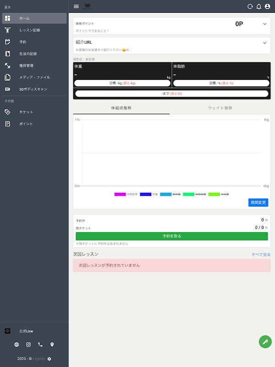Image resolution: width=275 pixels, height=367 pixels.
Task: Click the ホーム dashboard icon
Action: (7, 18)
